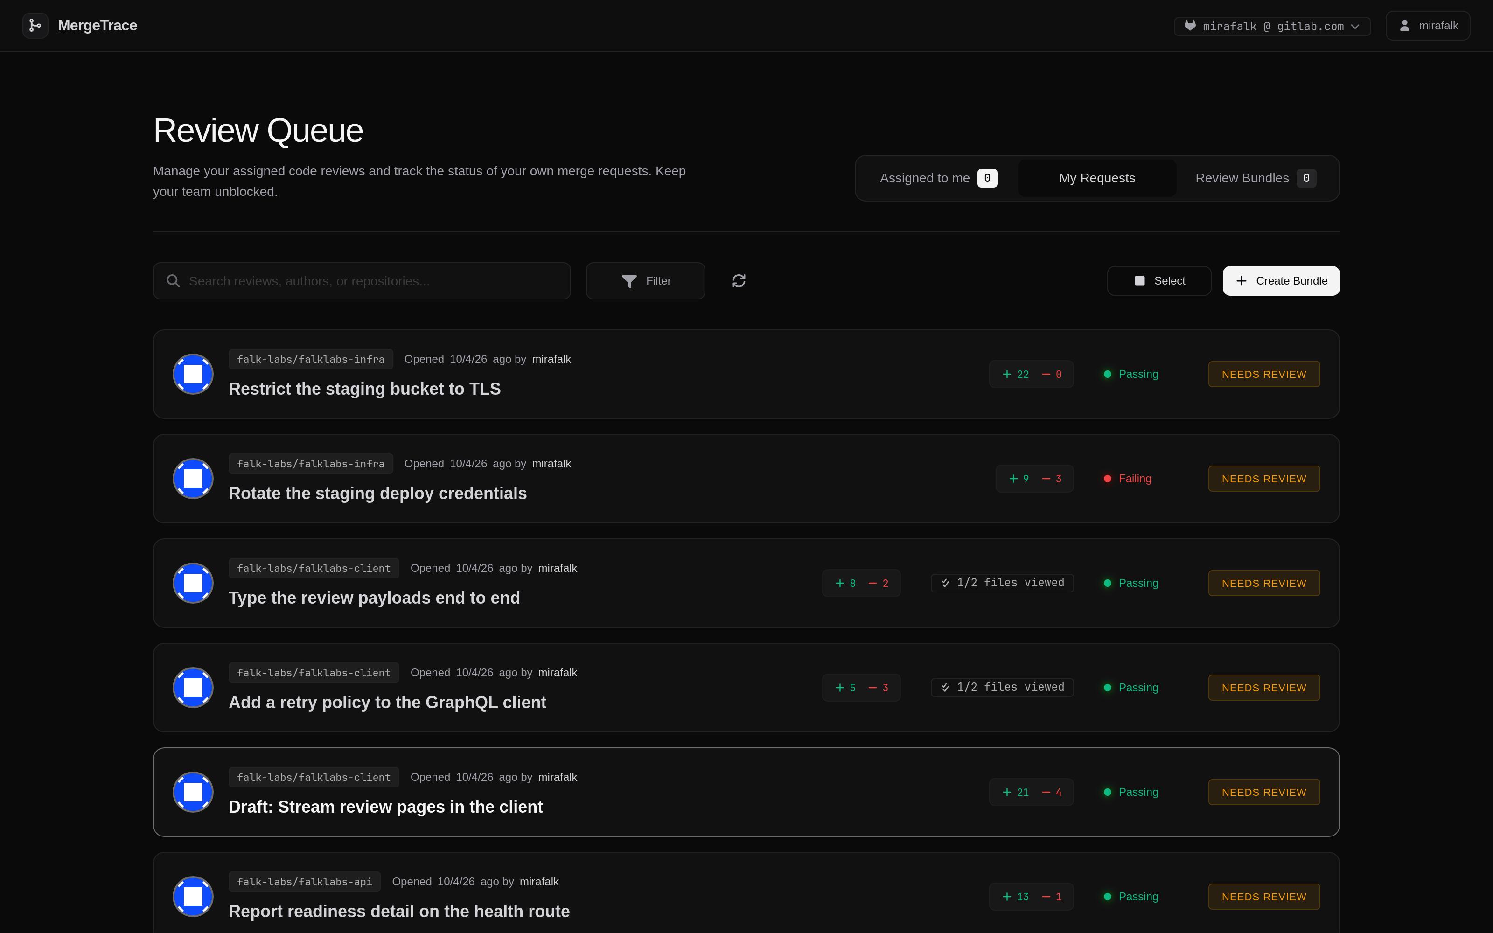Open the mirafalk user profile button

pyautogui.click(x=1428, y=25)
